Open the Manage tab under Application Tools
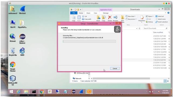 (106, 13)
